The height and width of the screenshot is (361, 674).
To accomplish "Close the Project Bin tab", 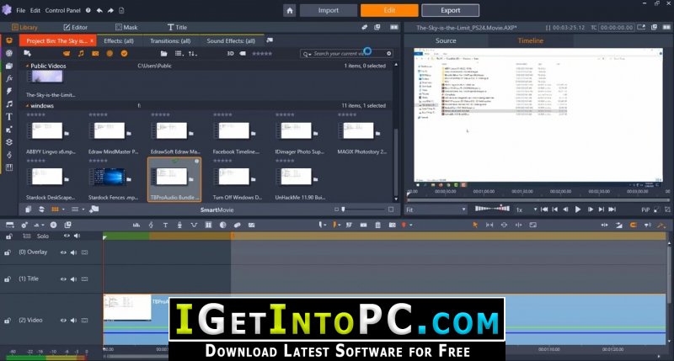I will coord(92,40).
